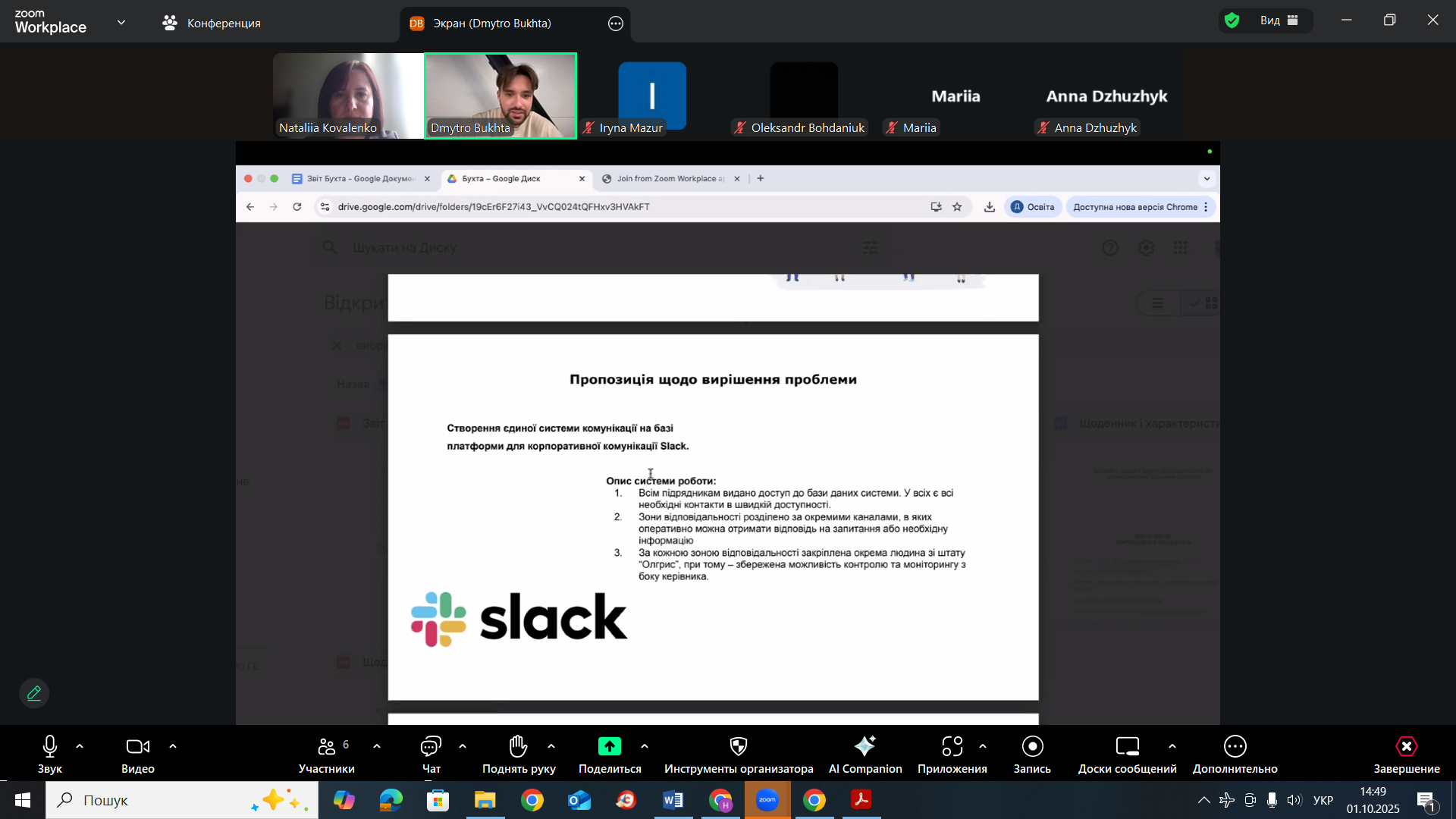Open Whiteboards (Доски сообщений) icon
This screenshot has height=819, width=1456.
tap(1127, 747)
